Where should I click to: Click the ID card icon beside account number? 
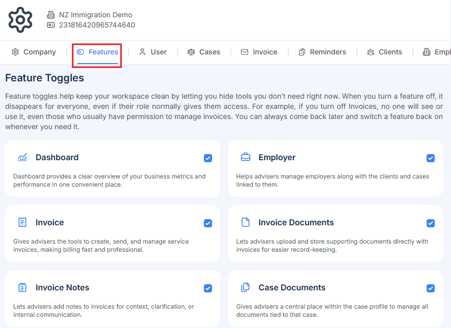pos(51,25)
